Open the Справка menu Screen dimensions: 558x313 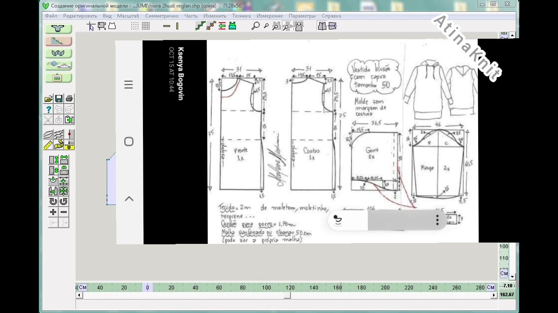(331, 16)
